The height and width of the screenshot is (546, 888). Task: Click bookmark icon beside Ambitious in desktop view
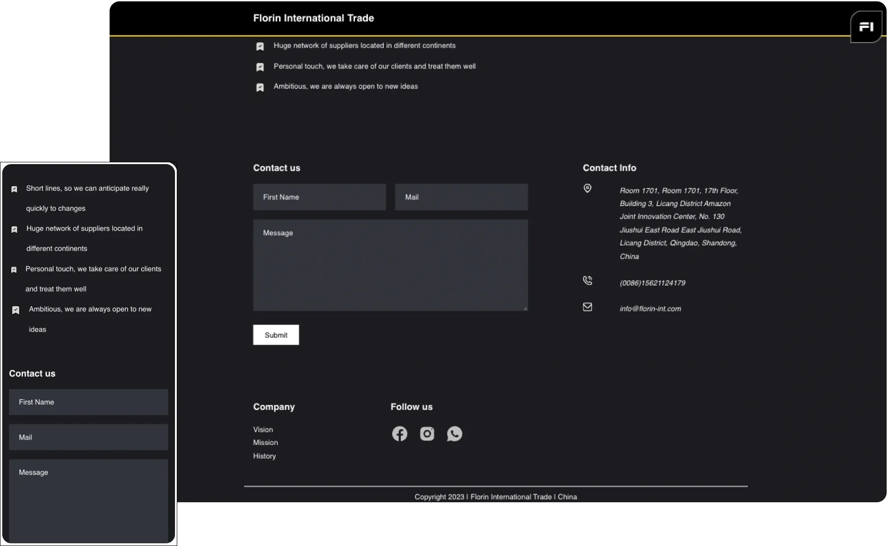(x=260, y=87)
